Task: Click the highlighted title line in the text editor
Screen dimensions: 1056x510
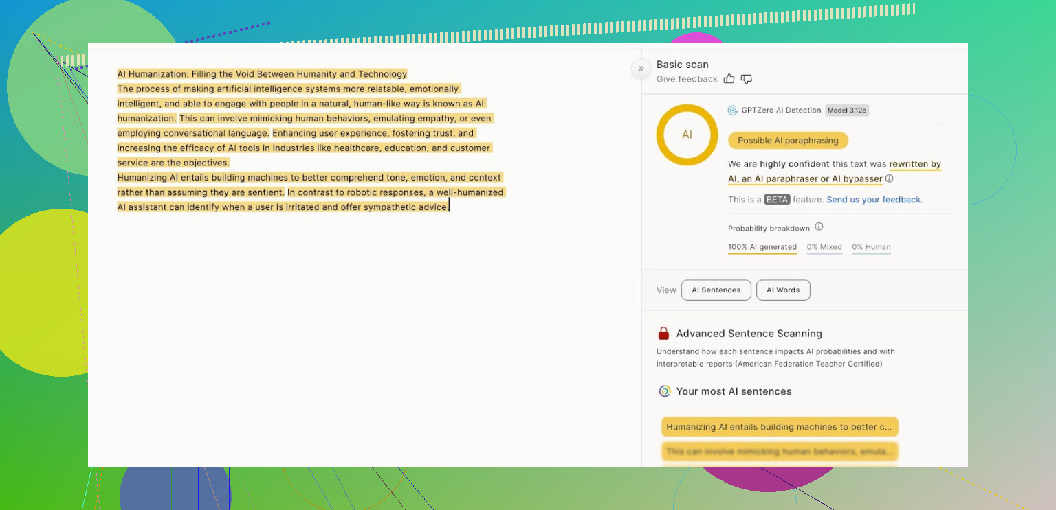Action: (262, 74)
